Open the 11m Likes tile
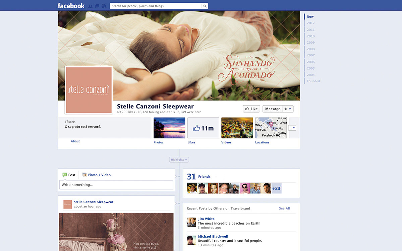The height and width of the screenshot is (251, 402). pos(203,128)
